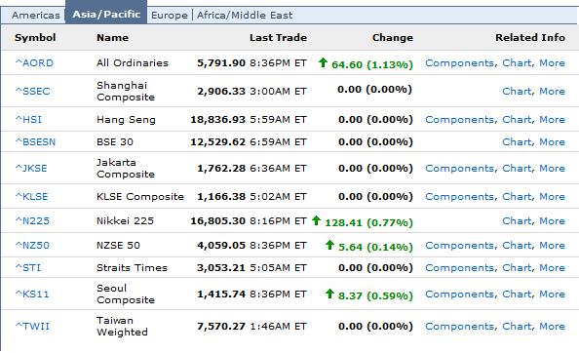Click the green up arrow for NZSE 50
The width and height of the screenshot is (579, 353).
(329, 245)
